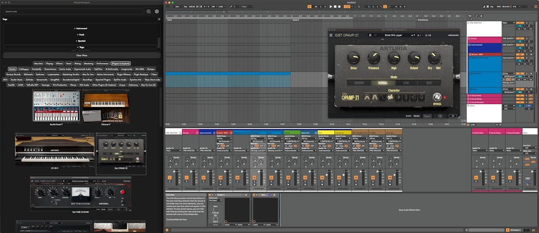Click the preset library icon in OPAMP-21

(x=371, y=35)
